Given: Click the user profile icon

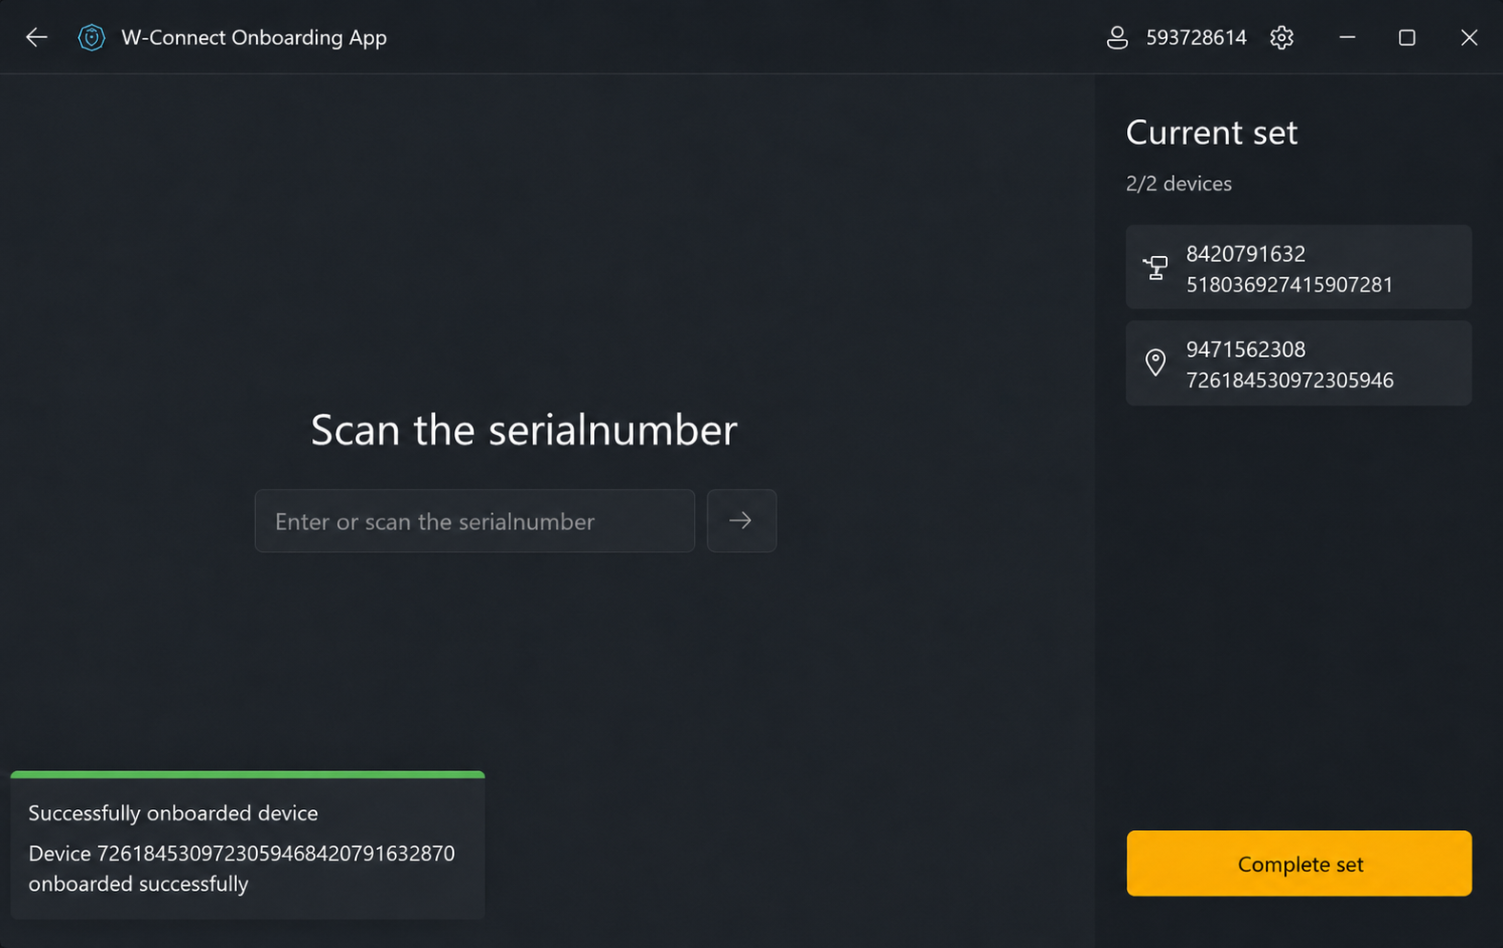Looking at the screenshot, I should (x=1117, y=37).
